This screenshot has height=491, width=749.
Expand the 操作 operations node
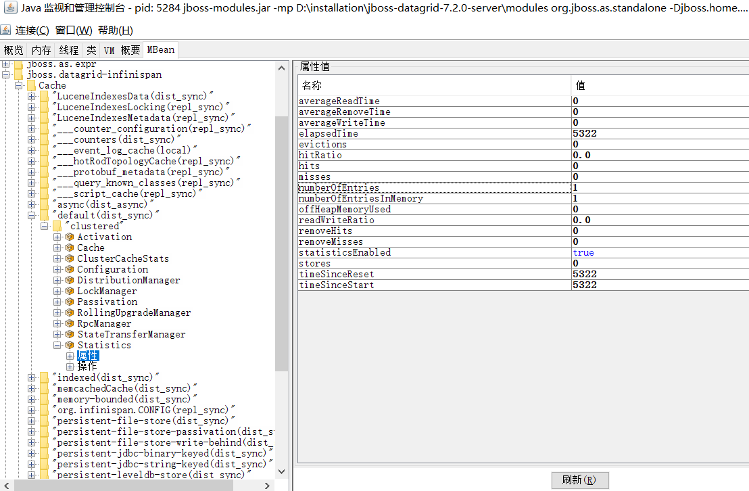(x=70, y=367)
